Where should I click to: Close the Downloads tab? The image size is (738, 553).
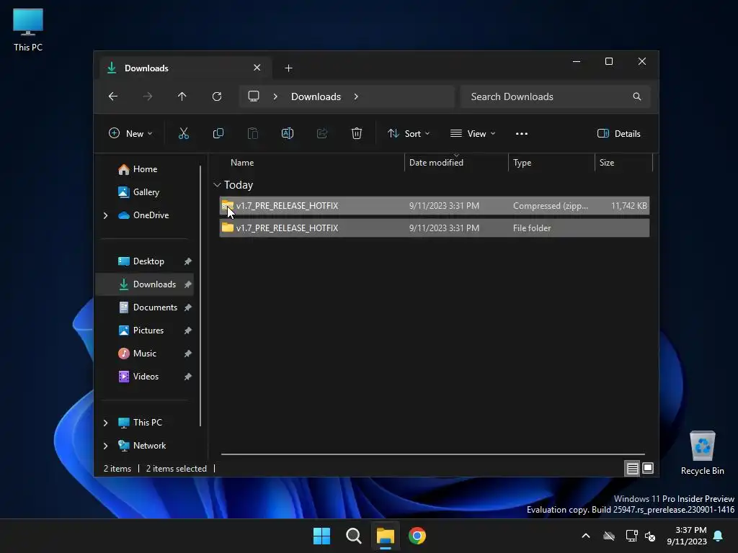pyautogui.click(x=257, y=68)
